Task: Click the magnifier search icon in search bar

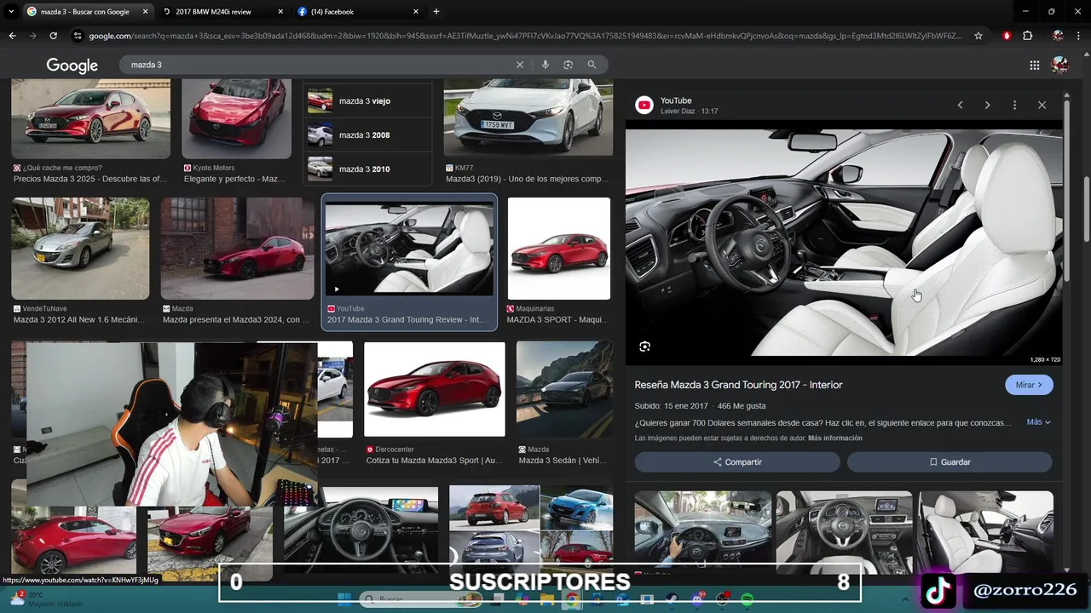Action: pyautogui.click(x=592, y=65)
